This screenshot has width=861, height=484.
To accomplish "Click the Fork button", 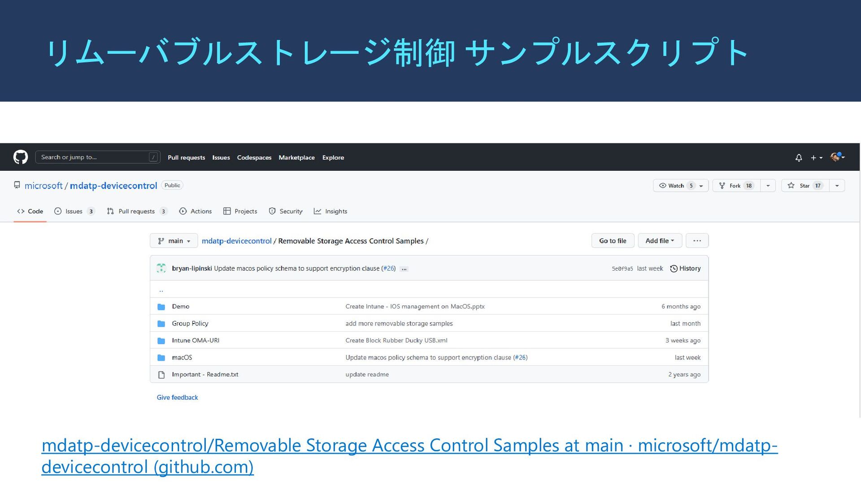I will tap(736, 186).
